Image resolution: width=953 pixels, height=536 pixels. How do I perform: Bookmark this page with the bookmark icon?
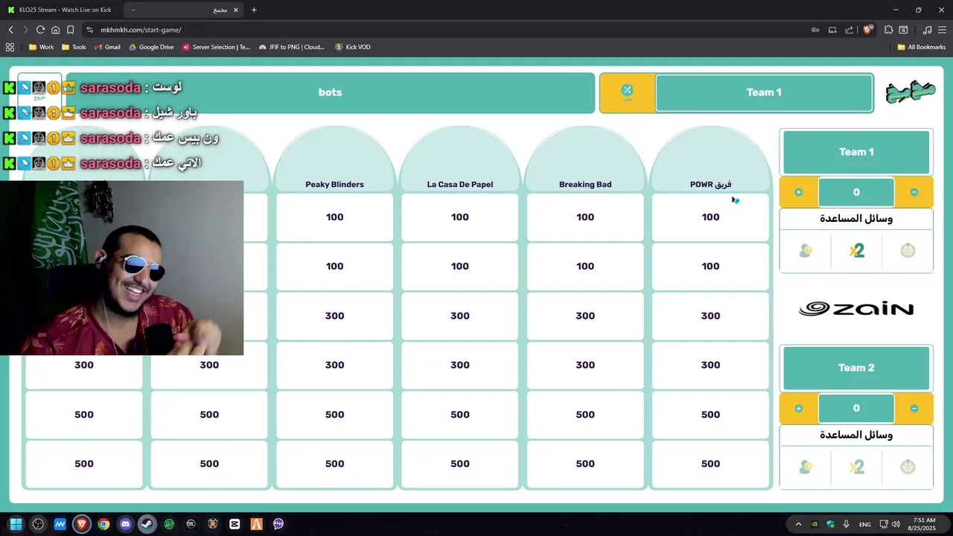point(70,30)
